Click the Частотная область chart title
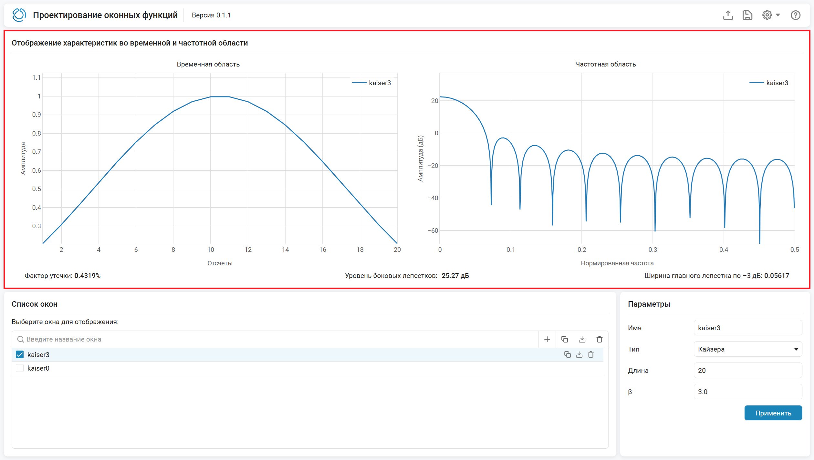Image resolution: width=814 pixels, height=460 pixels. pyautogui.click(x=606, y=64)
